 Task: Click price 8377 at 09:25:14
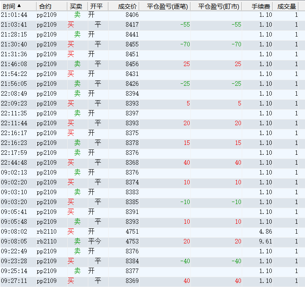132,271
